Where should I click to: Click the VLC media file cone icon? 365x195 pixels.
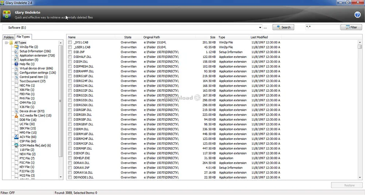[16, 115]
